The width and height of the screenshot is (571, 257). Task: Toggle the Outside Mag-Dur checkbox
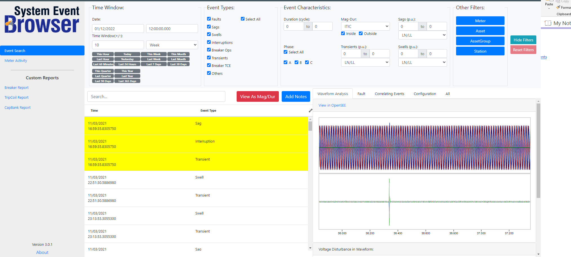[x=361, y=33]
